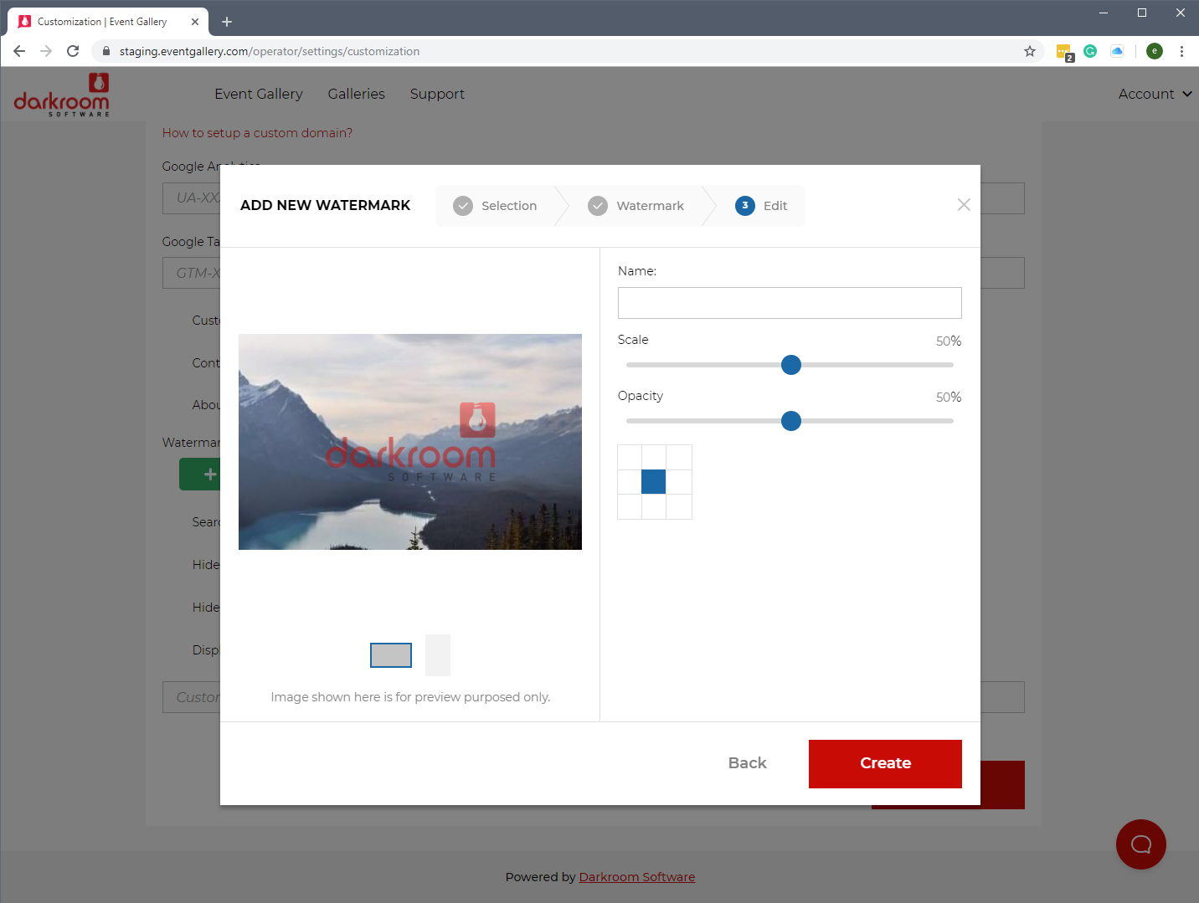Open the Galleries menu
The width and height of the screenshot is (1199, 903).
[x=357, y=94]
